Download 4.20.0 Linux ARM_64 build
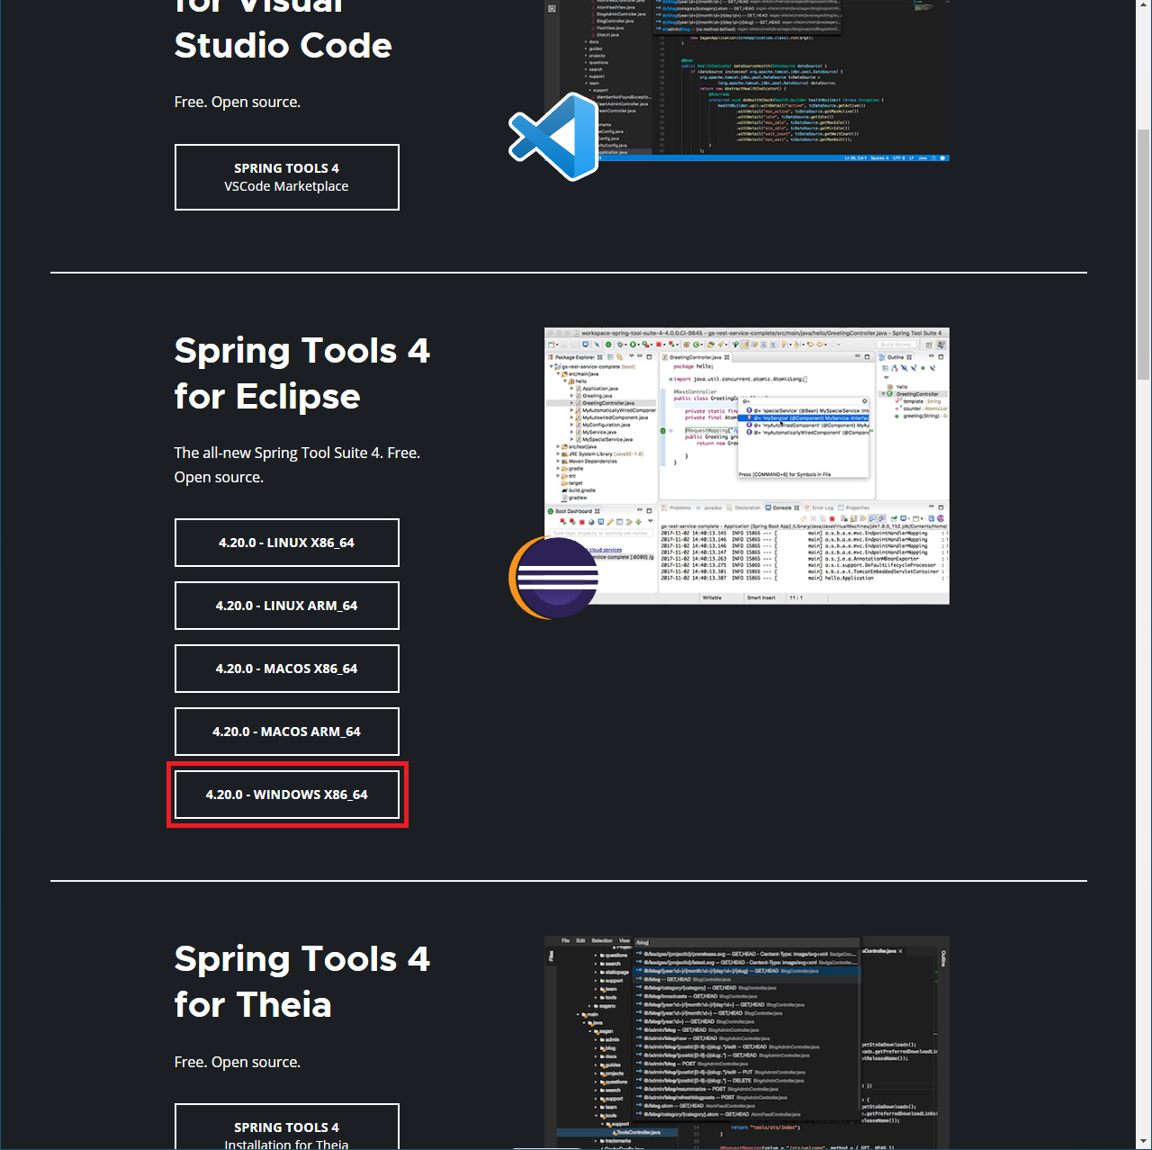 tap(286, 606)
